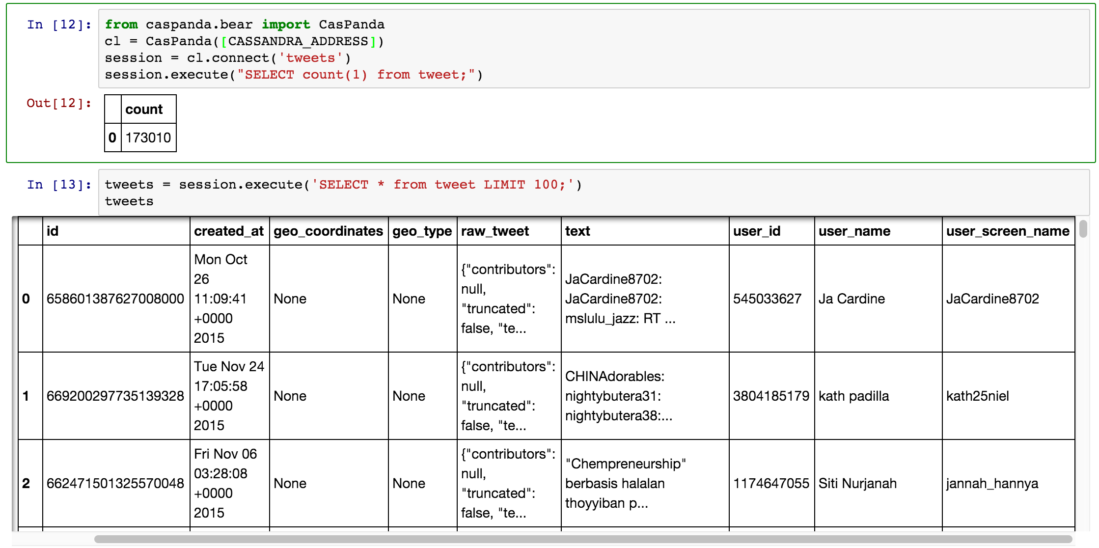
Task: Click the user_id 1174647055
Action: (x=771, y=483)
